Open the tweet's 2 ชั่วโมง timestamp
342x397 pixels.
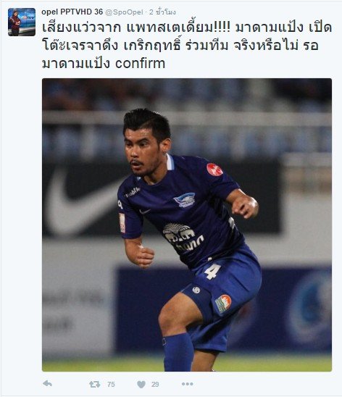pyautogui.click(x=162, y=12)
